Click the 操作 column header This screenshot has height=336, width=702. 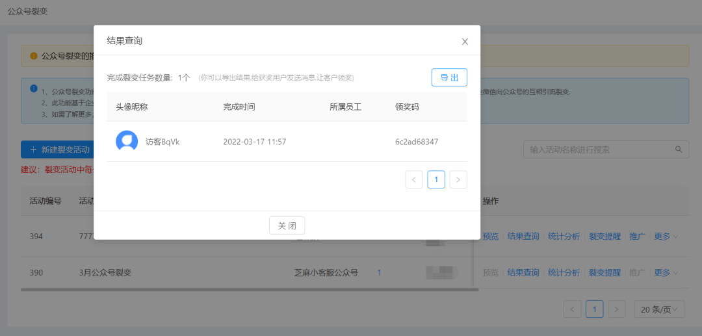click(491, 201)
